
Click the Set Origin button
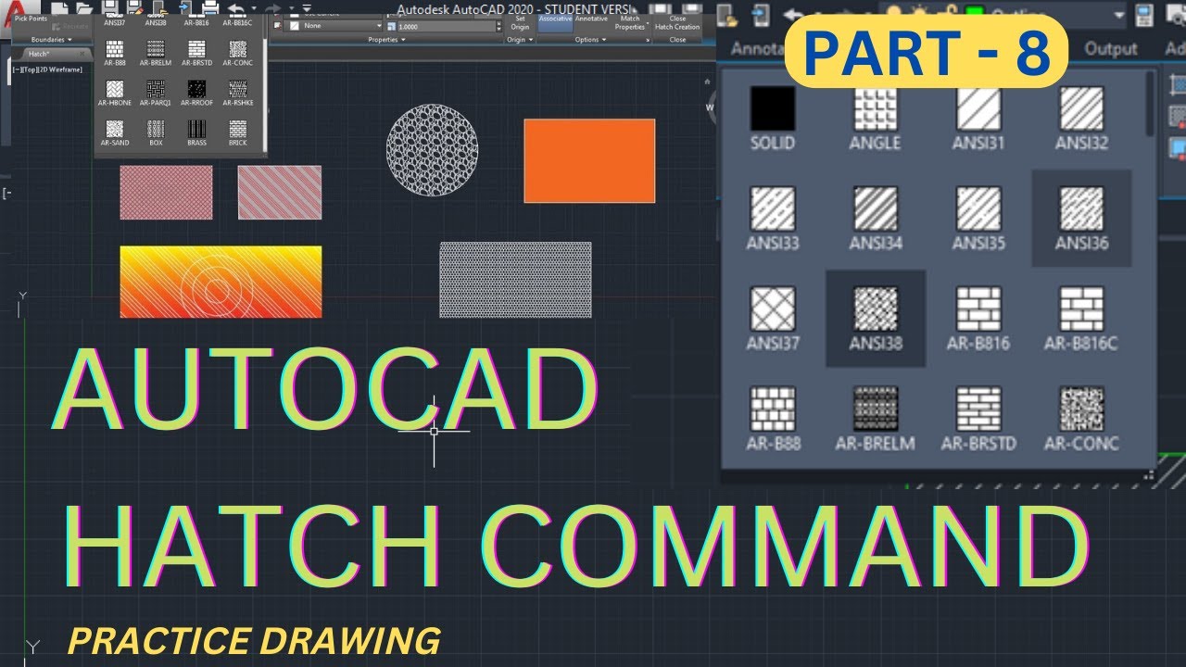[x=520, y=22]
